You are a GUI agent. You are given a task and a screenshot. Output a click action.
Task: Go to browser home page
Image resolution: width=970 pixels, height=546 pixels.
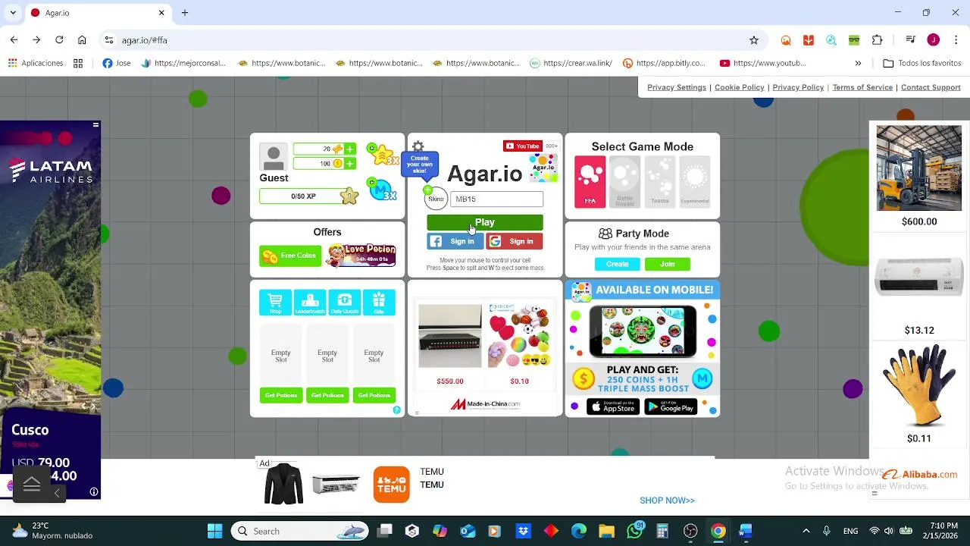[82, 40]
